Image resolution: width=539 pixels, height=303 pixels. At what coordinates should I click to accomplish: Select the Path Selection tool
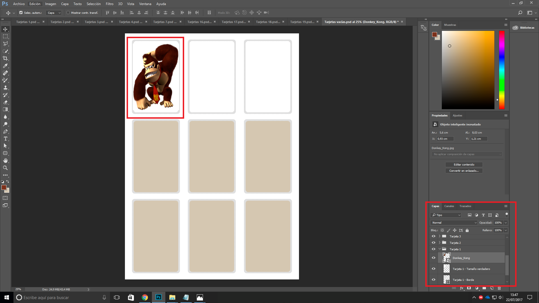(5, 146)
